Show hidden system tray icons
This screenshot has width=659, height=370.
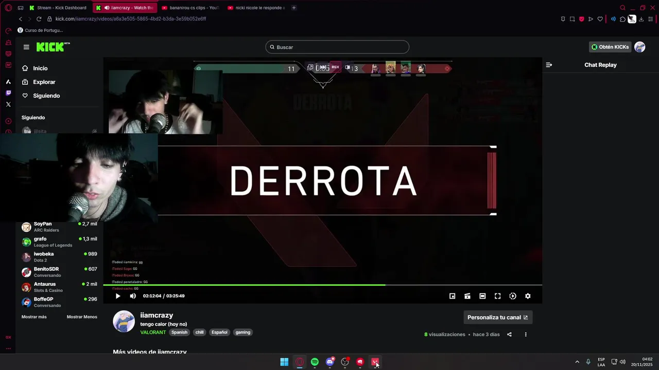pos(577,362)
